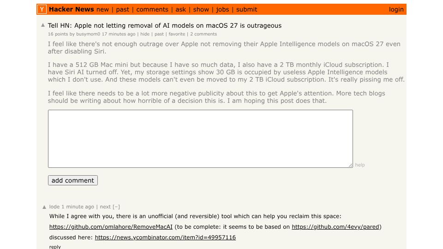This screenshot has height=249, width=443.
Task: Click the add comment button
Action: tap(73, 180)
